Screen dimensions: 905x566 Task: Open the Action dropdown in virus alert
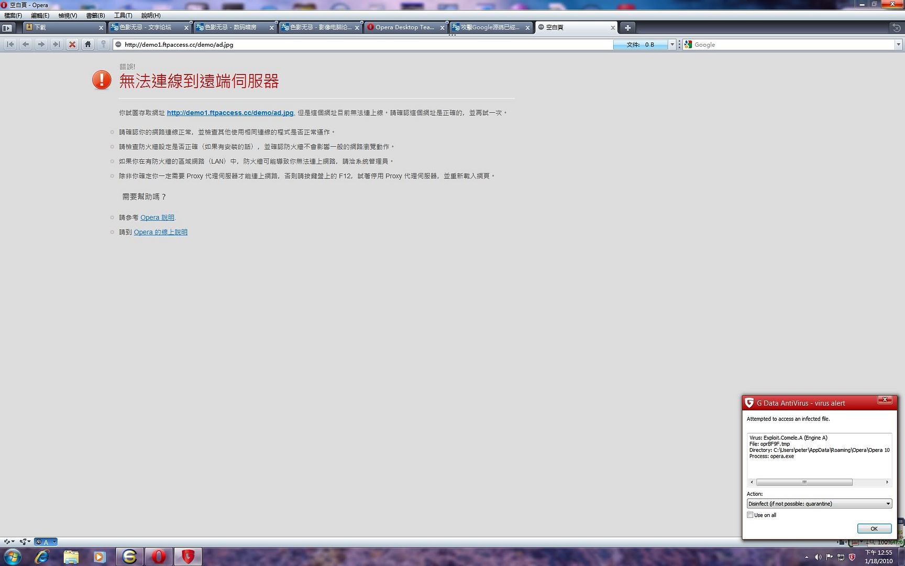[x=819, y=504]
